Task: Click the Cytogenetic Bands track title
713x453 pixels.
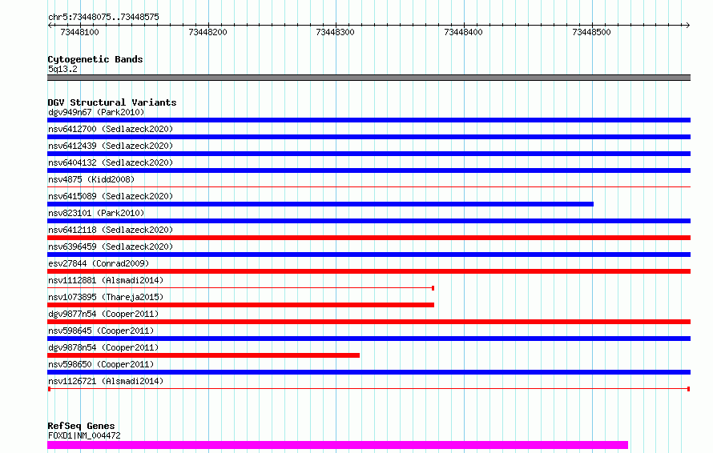Action: click(95, 59)
